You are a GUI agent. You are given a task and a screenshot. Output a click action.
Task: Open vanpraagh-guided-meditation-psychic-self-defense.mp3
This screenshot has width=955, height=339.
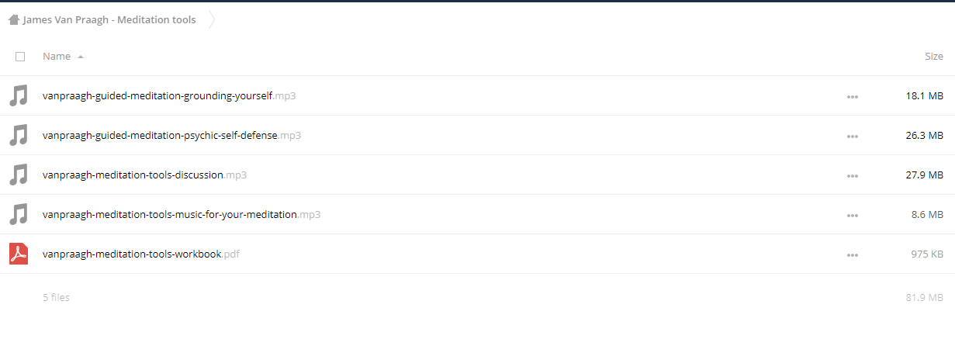point(171,136)
